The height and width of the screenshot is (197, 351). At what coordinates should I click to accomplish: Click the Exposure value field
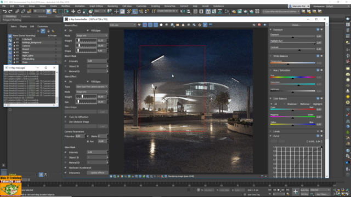(319, 36)
